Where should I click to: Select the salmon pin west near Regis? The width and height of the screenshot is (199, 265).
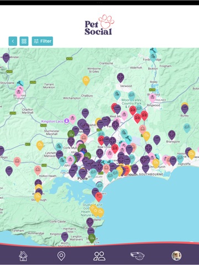tap(17, 162)
